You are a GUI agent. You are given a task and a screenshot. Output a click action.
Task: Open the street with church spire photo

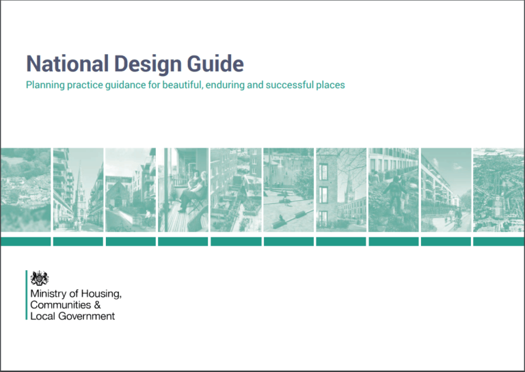78,189
